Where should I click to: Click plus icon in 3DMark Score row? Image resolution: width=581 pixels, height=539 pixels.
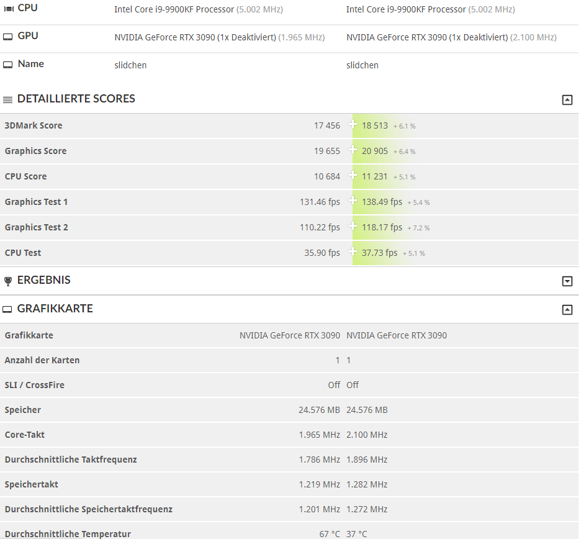pos(353,124)
